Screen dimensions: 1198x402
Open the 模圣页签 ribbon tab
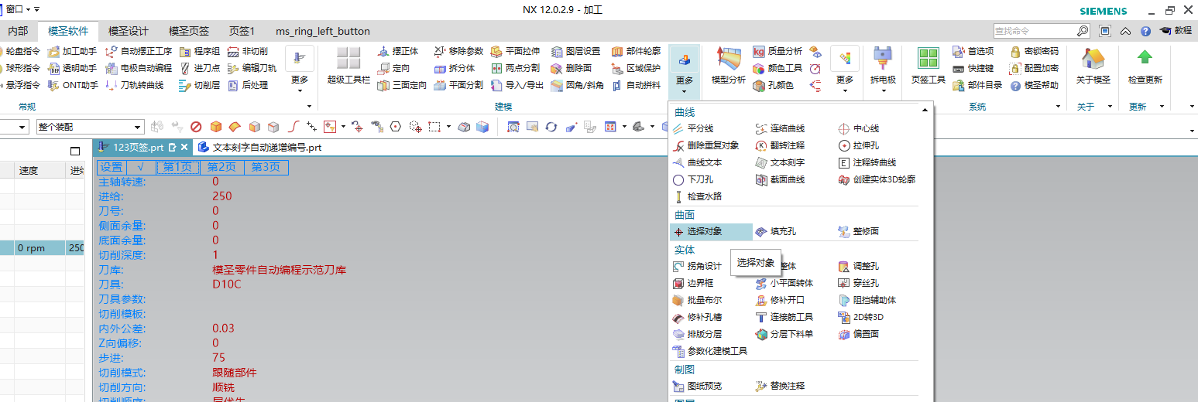click(189, 31)
